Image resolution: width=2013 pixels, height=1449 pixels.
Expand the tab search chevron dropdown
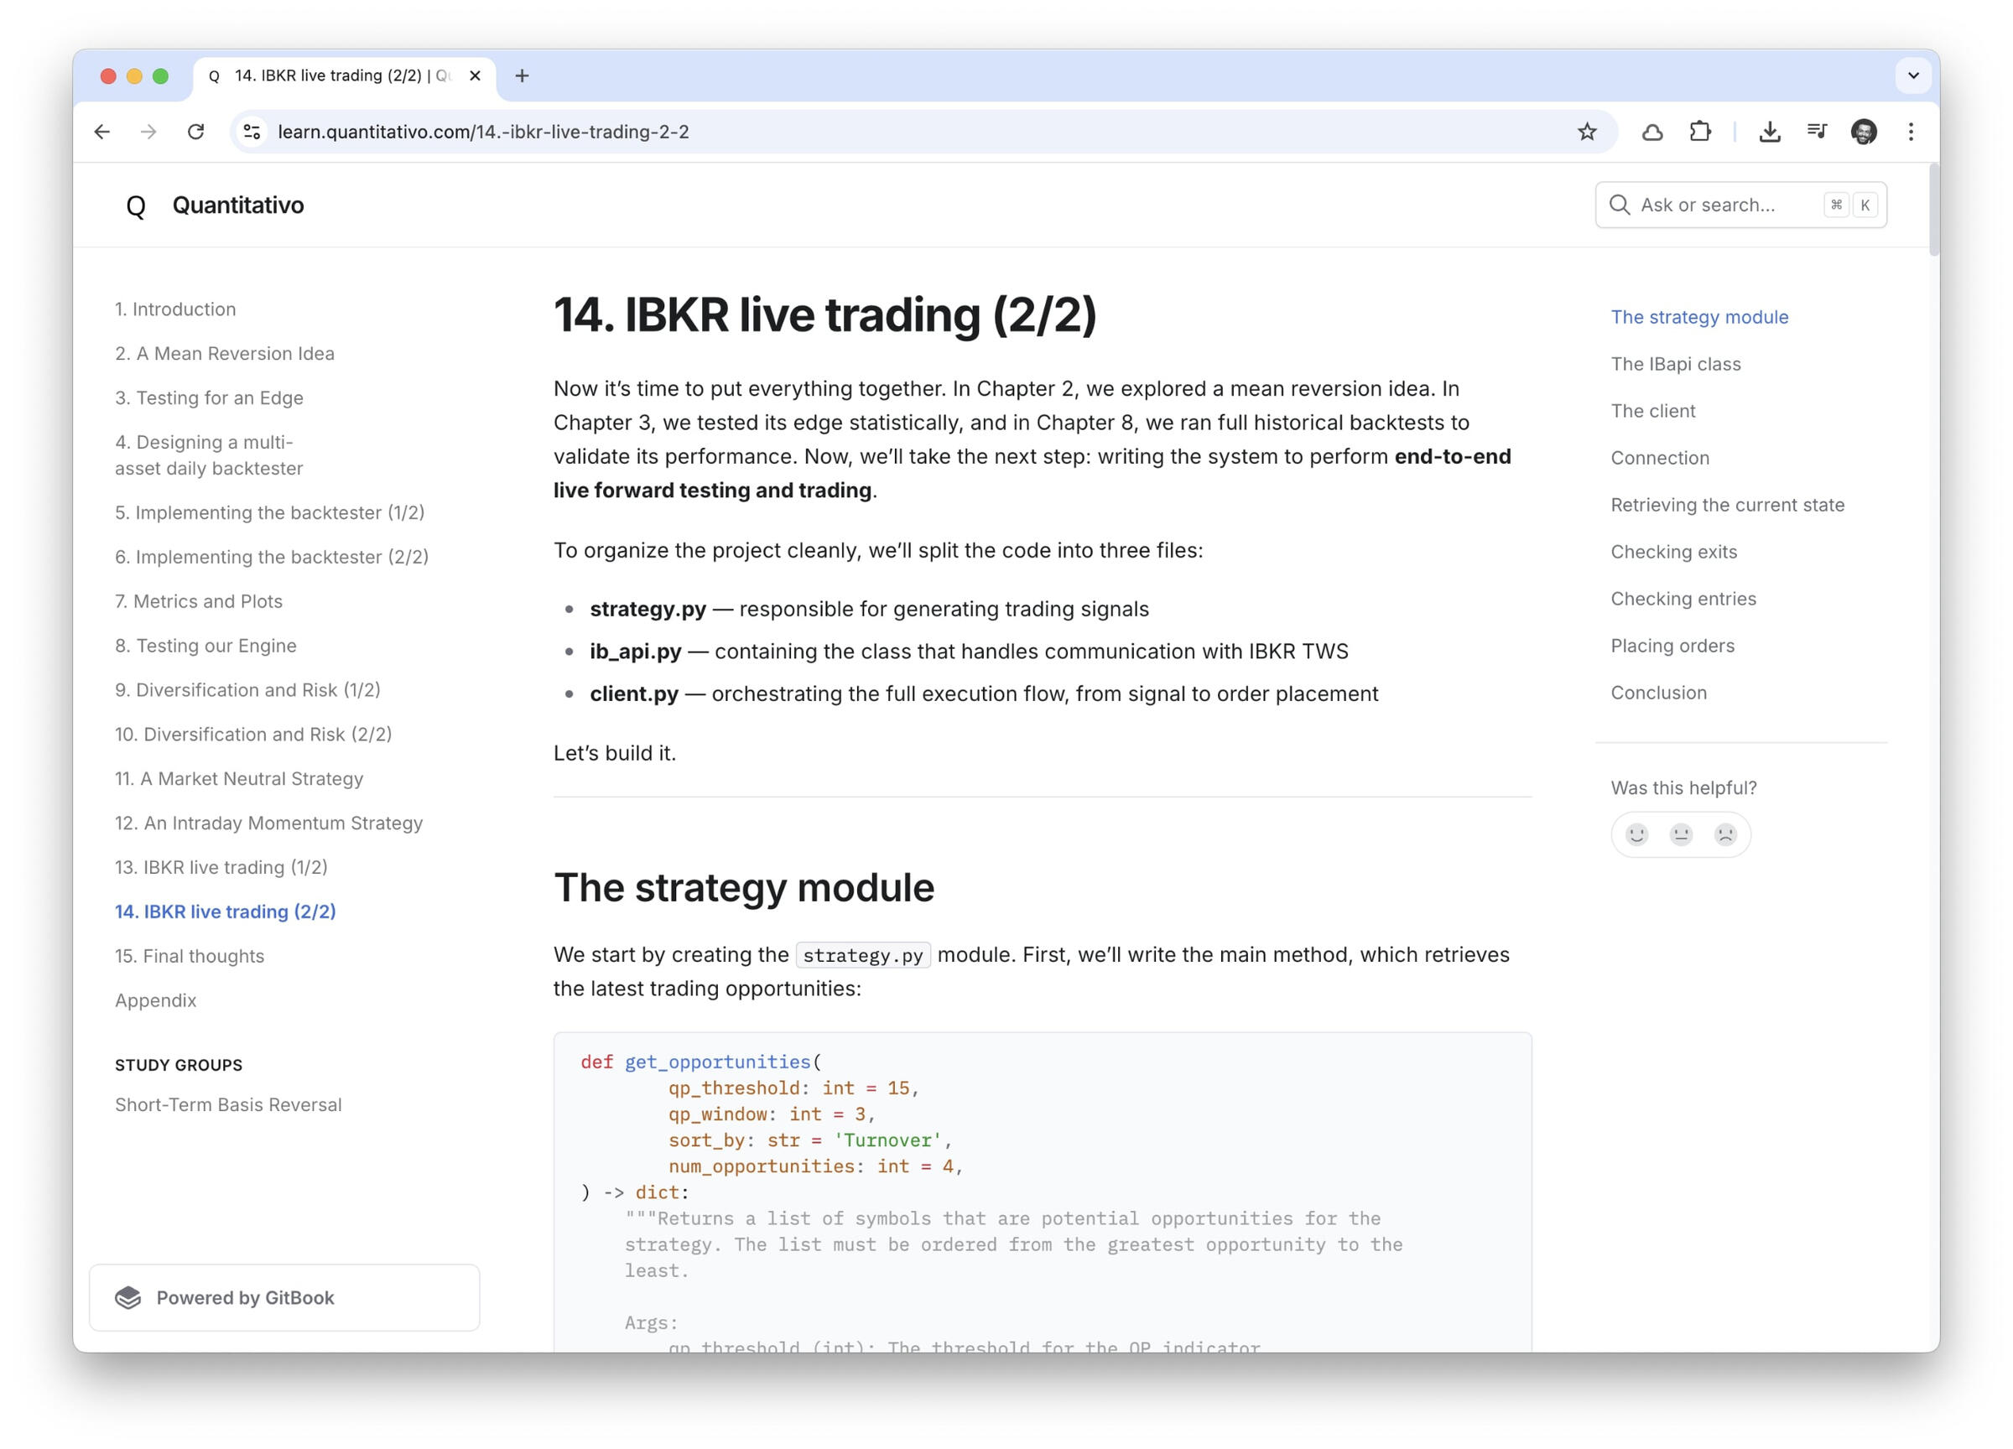[x=1912, y=75]
